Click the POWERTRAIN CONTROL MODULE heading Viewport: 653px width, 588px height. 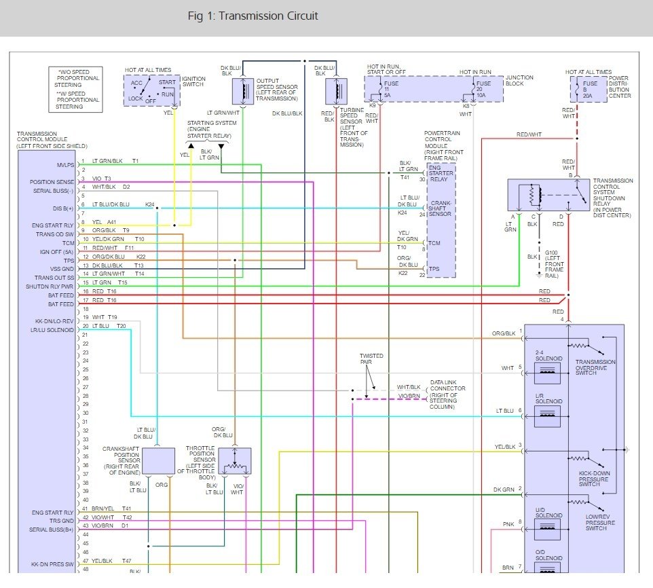click(x=443, y=145)
